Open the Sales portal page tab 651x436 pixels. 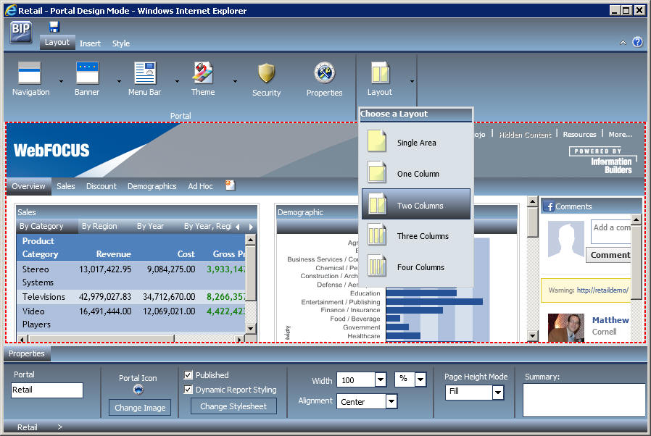click(66, 186)
